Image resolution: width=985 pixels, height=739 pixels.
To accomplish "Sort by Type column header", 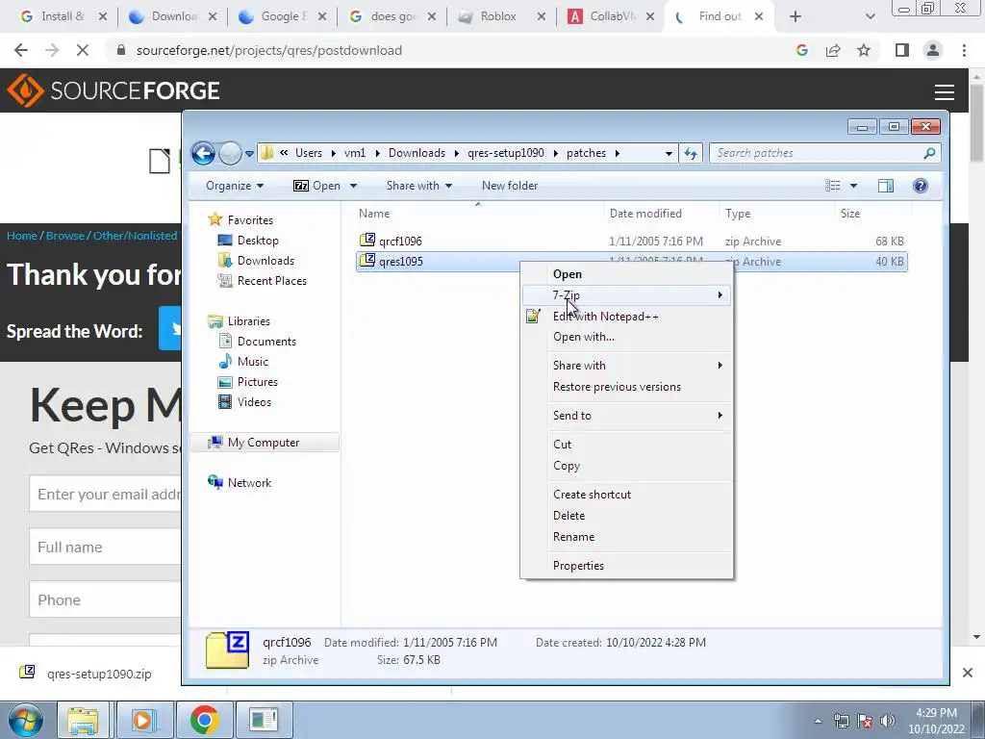I will point(738,214).
